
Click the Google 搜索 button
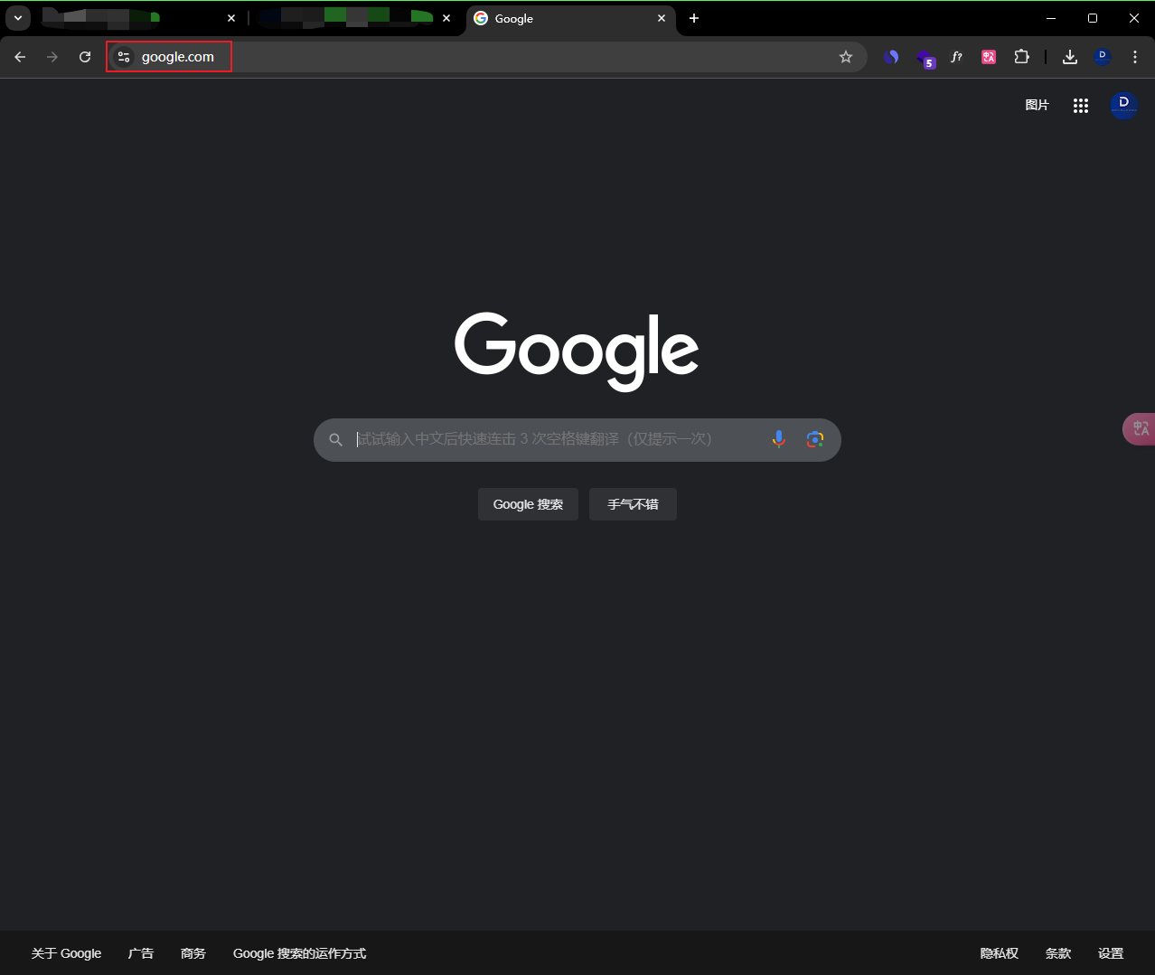click(x=528, y=504)
